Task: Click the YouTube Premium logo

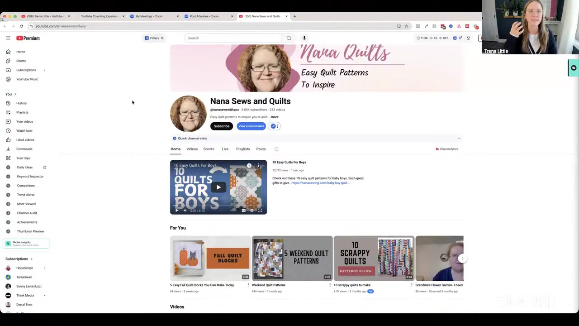Action: coord(28,38)
